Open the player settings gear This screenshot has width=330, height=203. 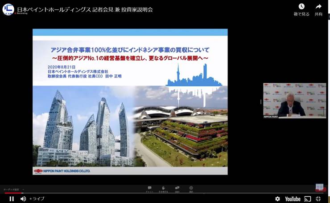point(277,199)
